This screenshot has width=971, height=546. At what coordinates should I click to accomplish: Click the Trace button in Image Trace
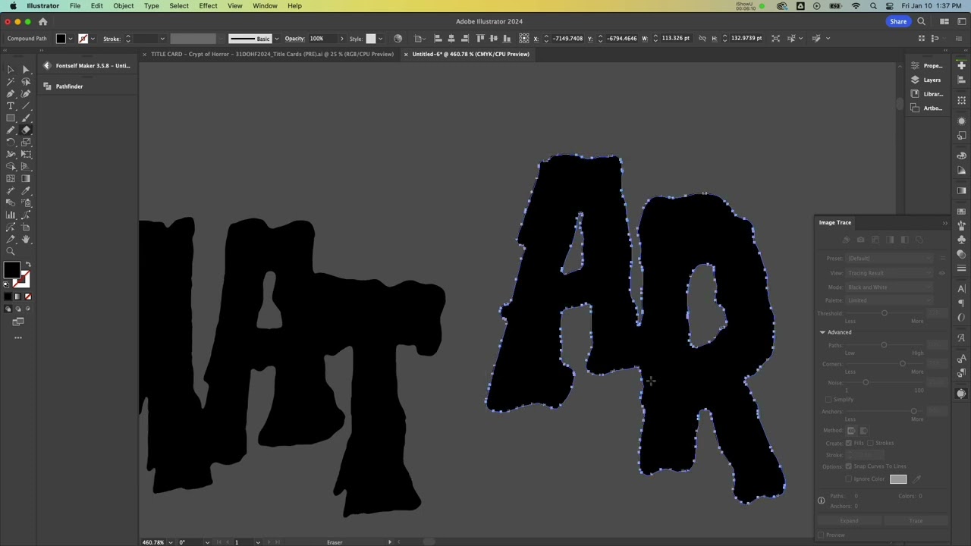(x=916, y=521)
